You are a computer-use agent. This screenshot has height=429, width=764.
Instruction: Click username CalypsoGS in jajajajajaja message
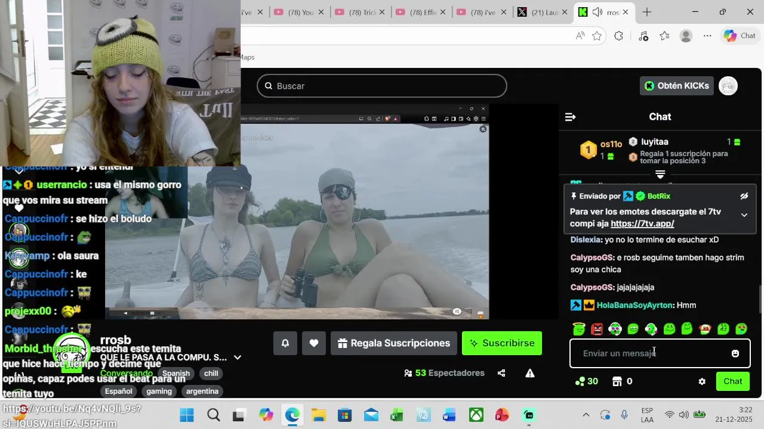pos(592,287)
